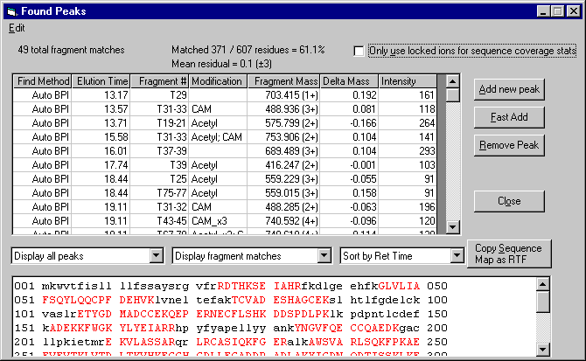Minimize the Found Peaks window
Image resolution: width=586 pixels, height=361 pixels.
[x=543, y=11]
